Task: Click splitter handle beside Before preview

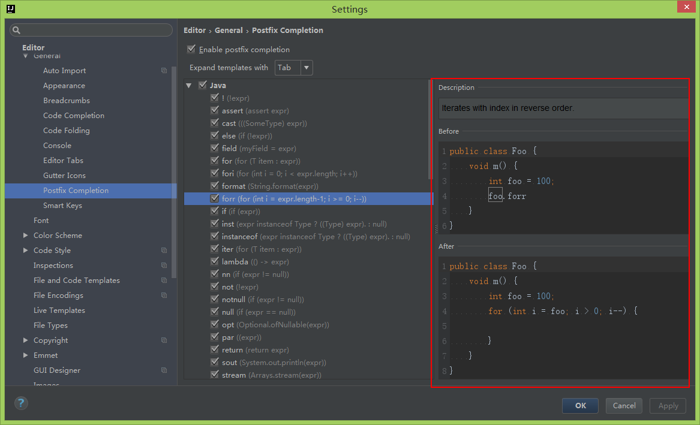Action: pyautogui.click(x=436, y=229)
